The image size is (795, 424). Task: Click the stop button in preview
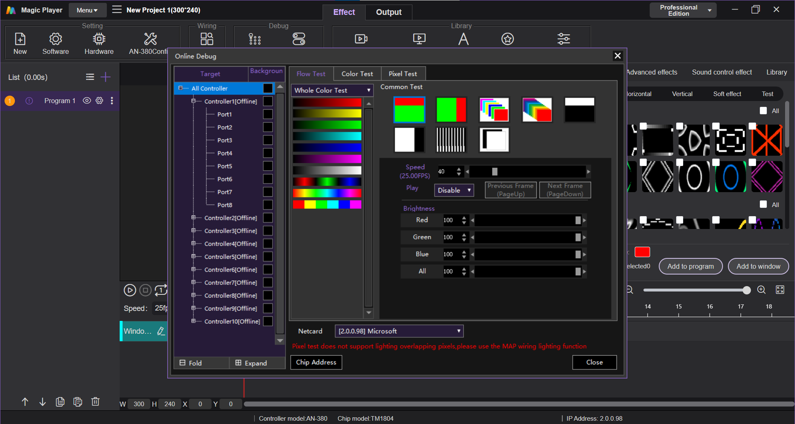[145, 290]
